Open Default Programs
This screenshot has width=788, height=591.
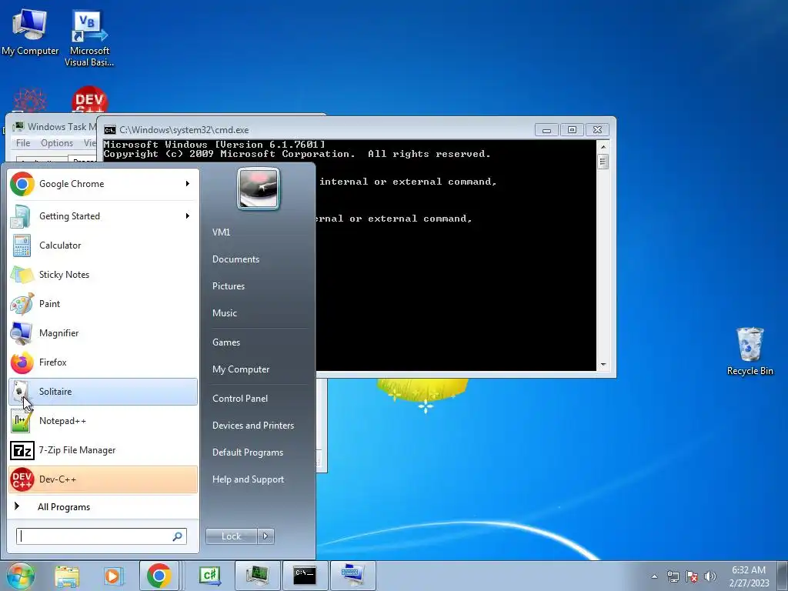click(x=248, y=452)
